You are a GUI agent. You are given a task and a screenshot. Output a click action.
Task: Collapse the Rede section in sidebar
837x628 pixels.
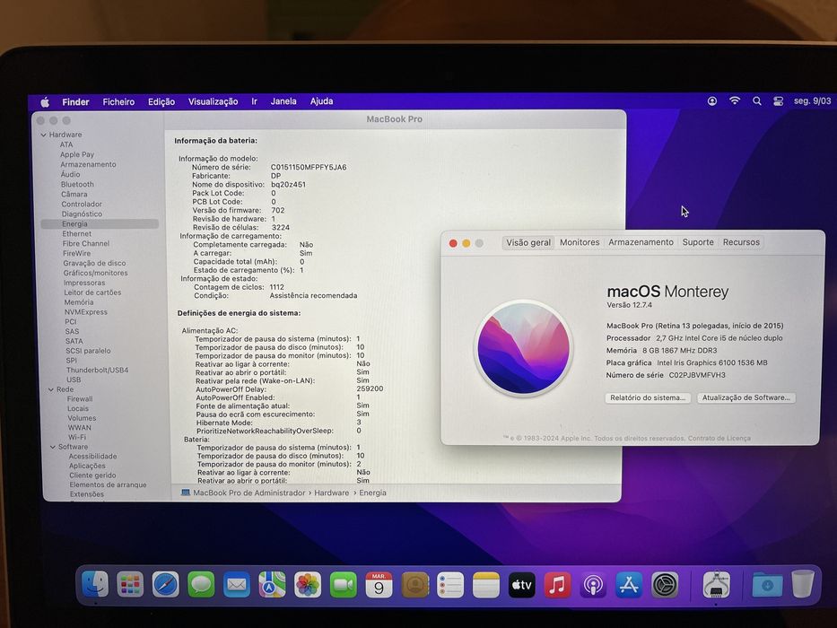[x=51, y=390]
